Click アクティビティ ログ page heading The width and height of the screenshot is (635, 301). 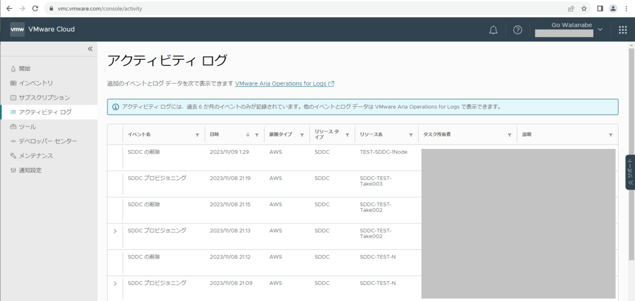pyautogui.click(x=167, y=61)
